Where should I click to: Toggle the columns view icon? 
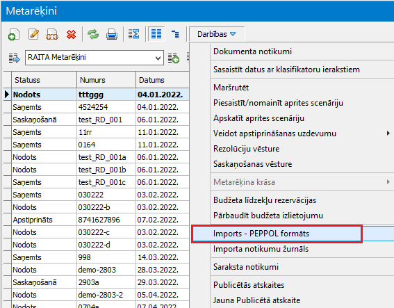pos(156,34)
